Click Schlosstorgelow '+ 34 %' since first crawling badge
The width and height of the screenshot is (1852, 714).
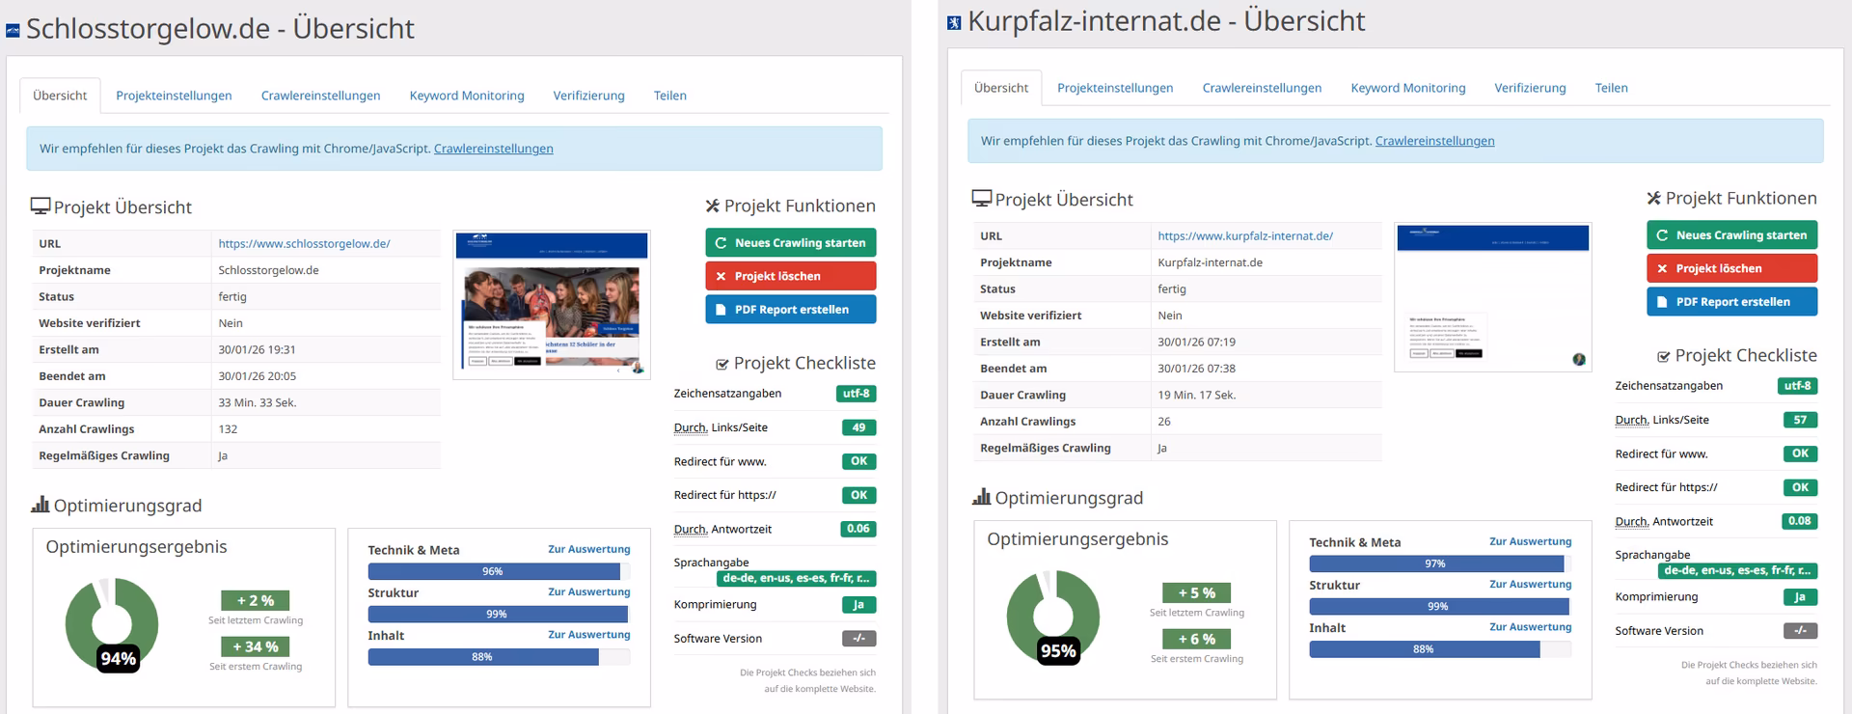(256, 646)
